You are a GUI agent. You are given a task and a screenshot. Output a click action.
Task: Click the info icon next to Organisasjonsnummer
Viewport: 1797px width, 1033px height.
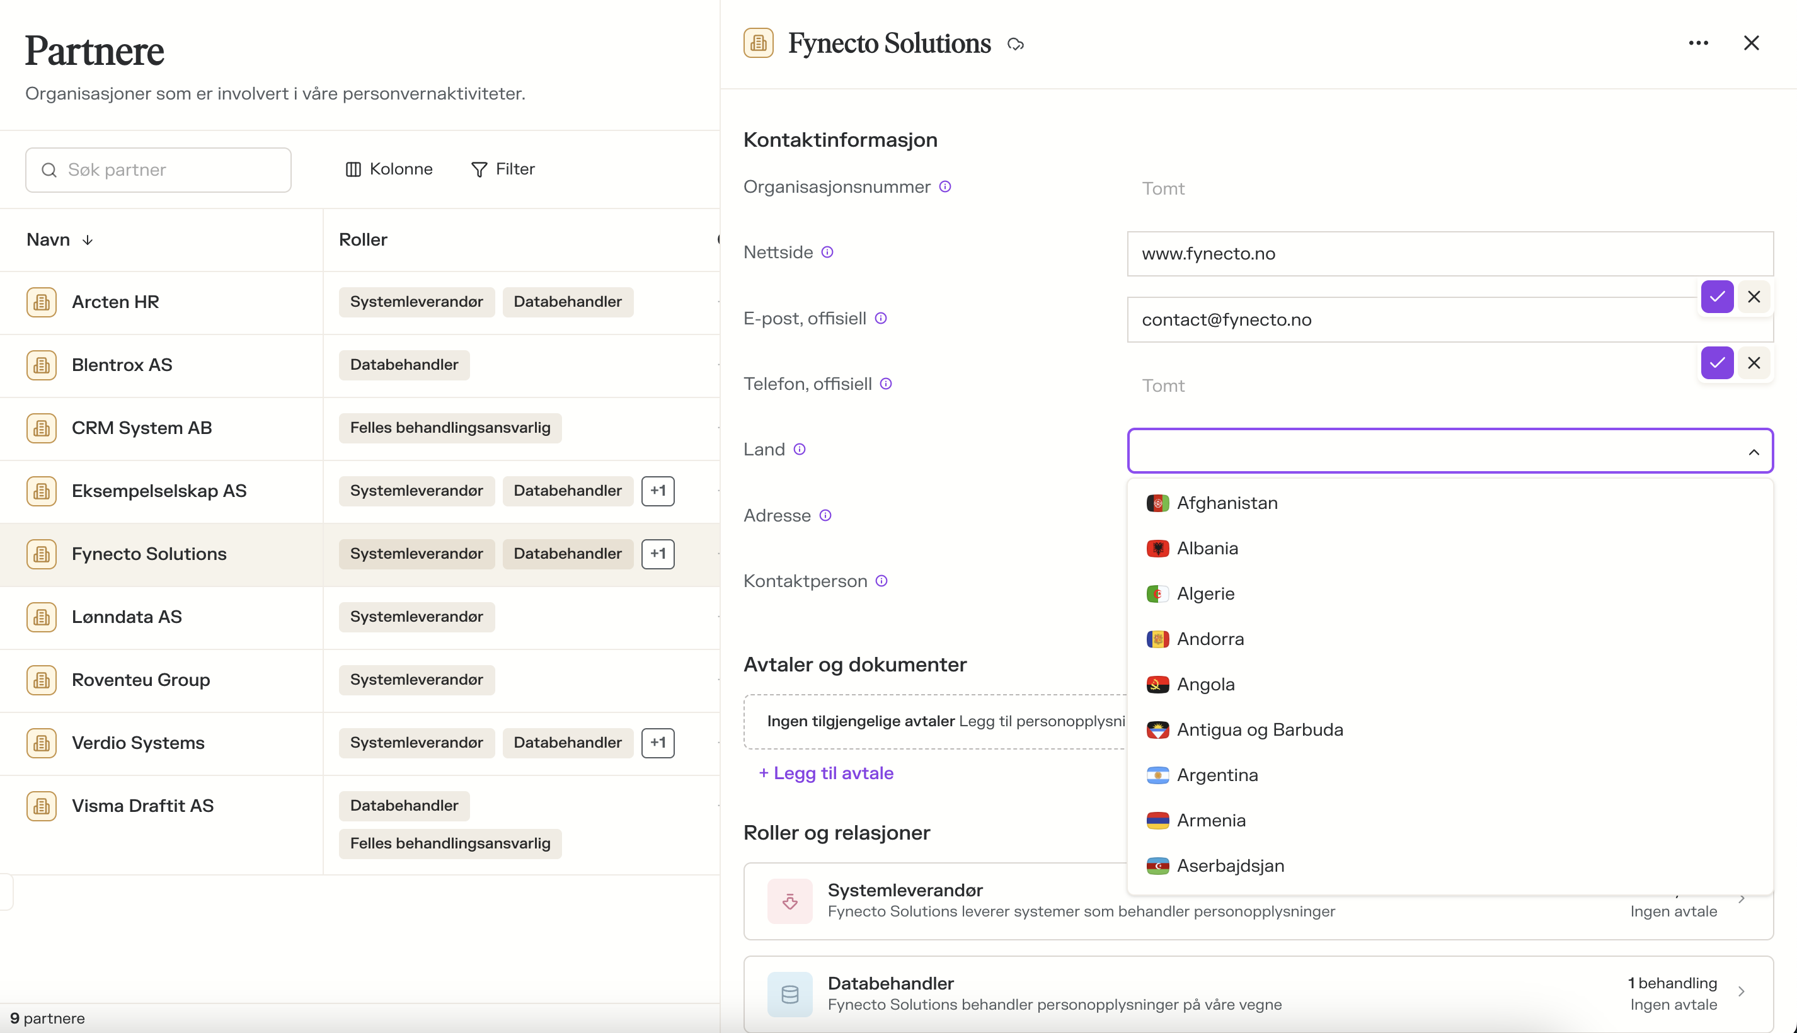(x=944, y=186)
